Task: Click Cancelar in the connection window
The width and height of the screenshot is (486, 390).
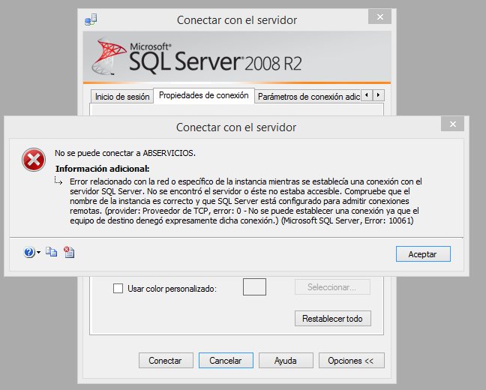Action: 226,360
